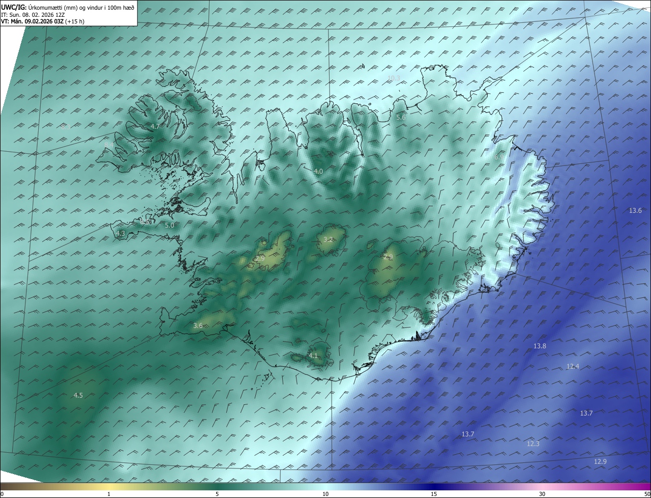Click the 5.0 value label on the map

(169, 225)
